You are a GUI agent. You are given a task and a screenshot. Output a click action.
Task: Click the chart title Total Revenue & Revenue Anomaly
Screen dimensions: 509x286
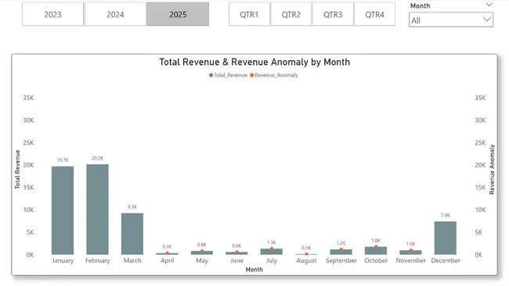click(x=254, y=62)
